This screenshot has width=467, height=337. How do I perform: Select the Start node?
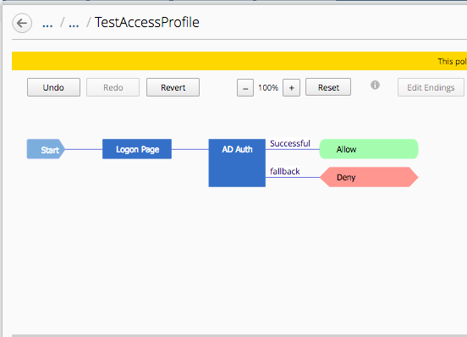[x=46, y=149]
